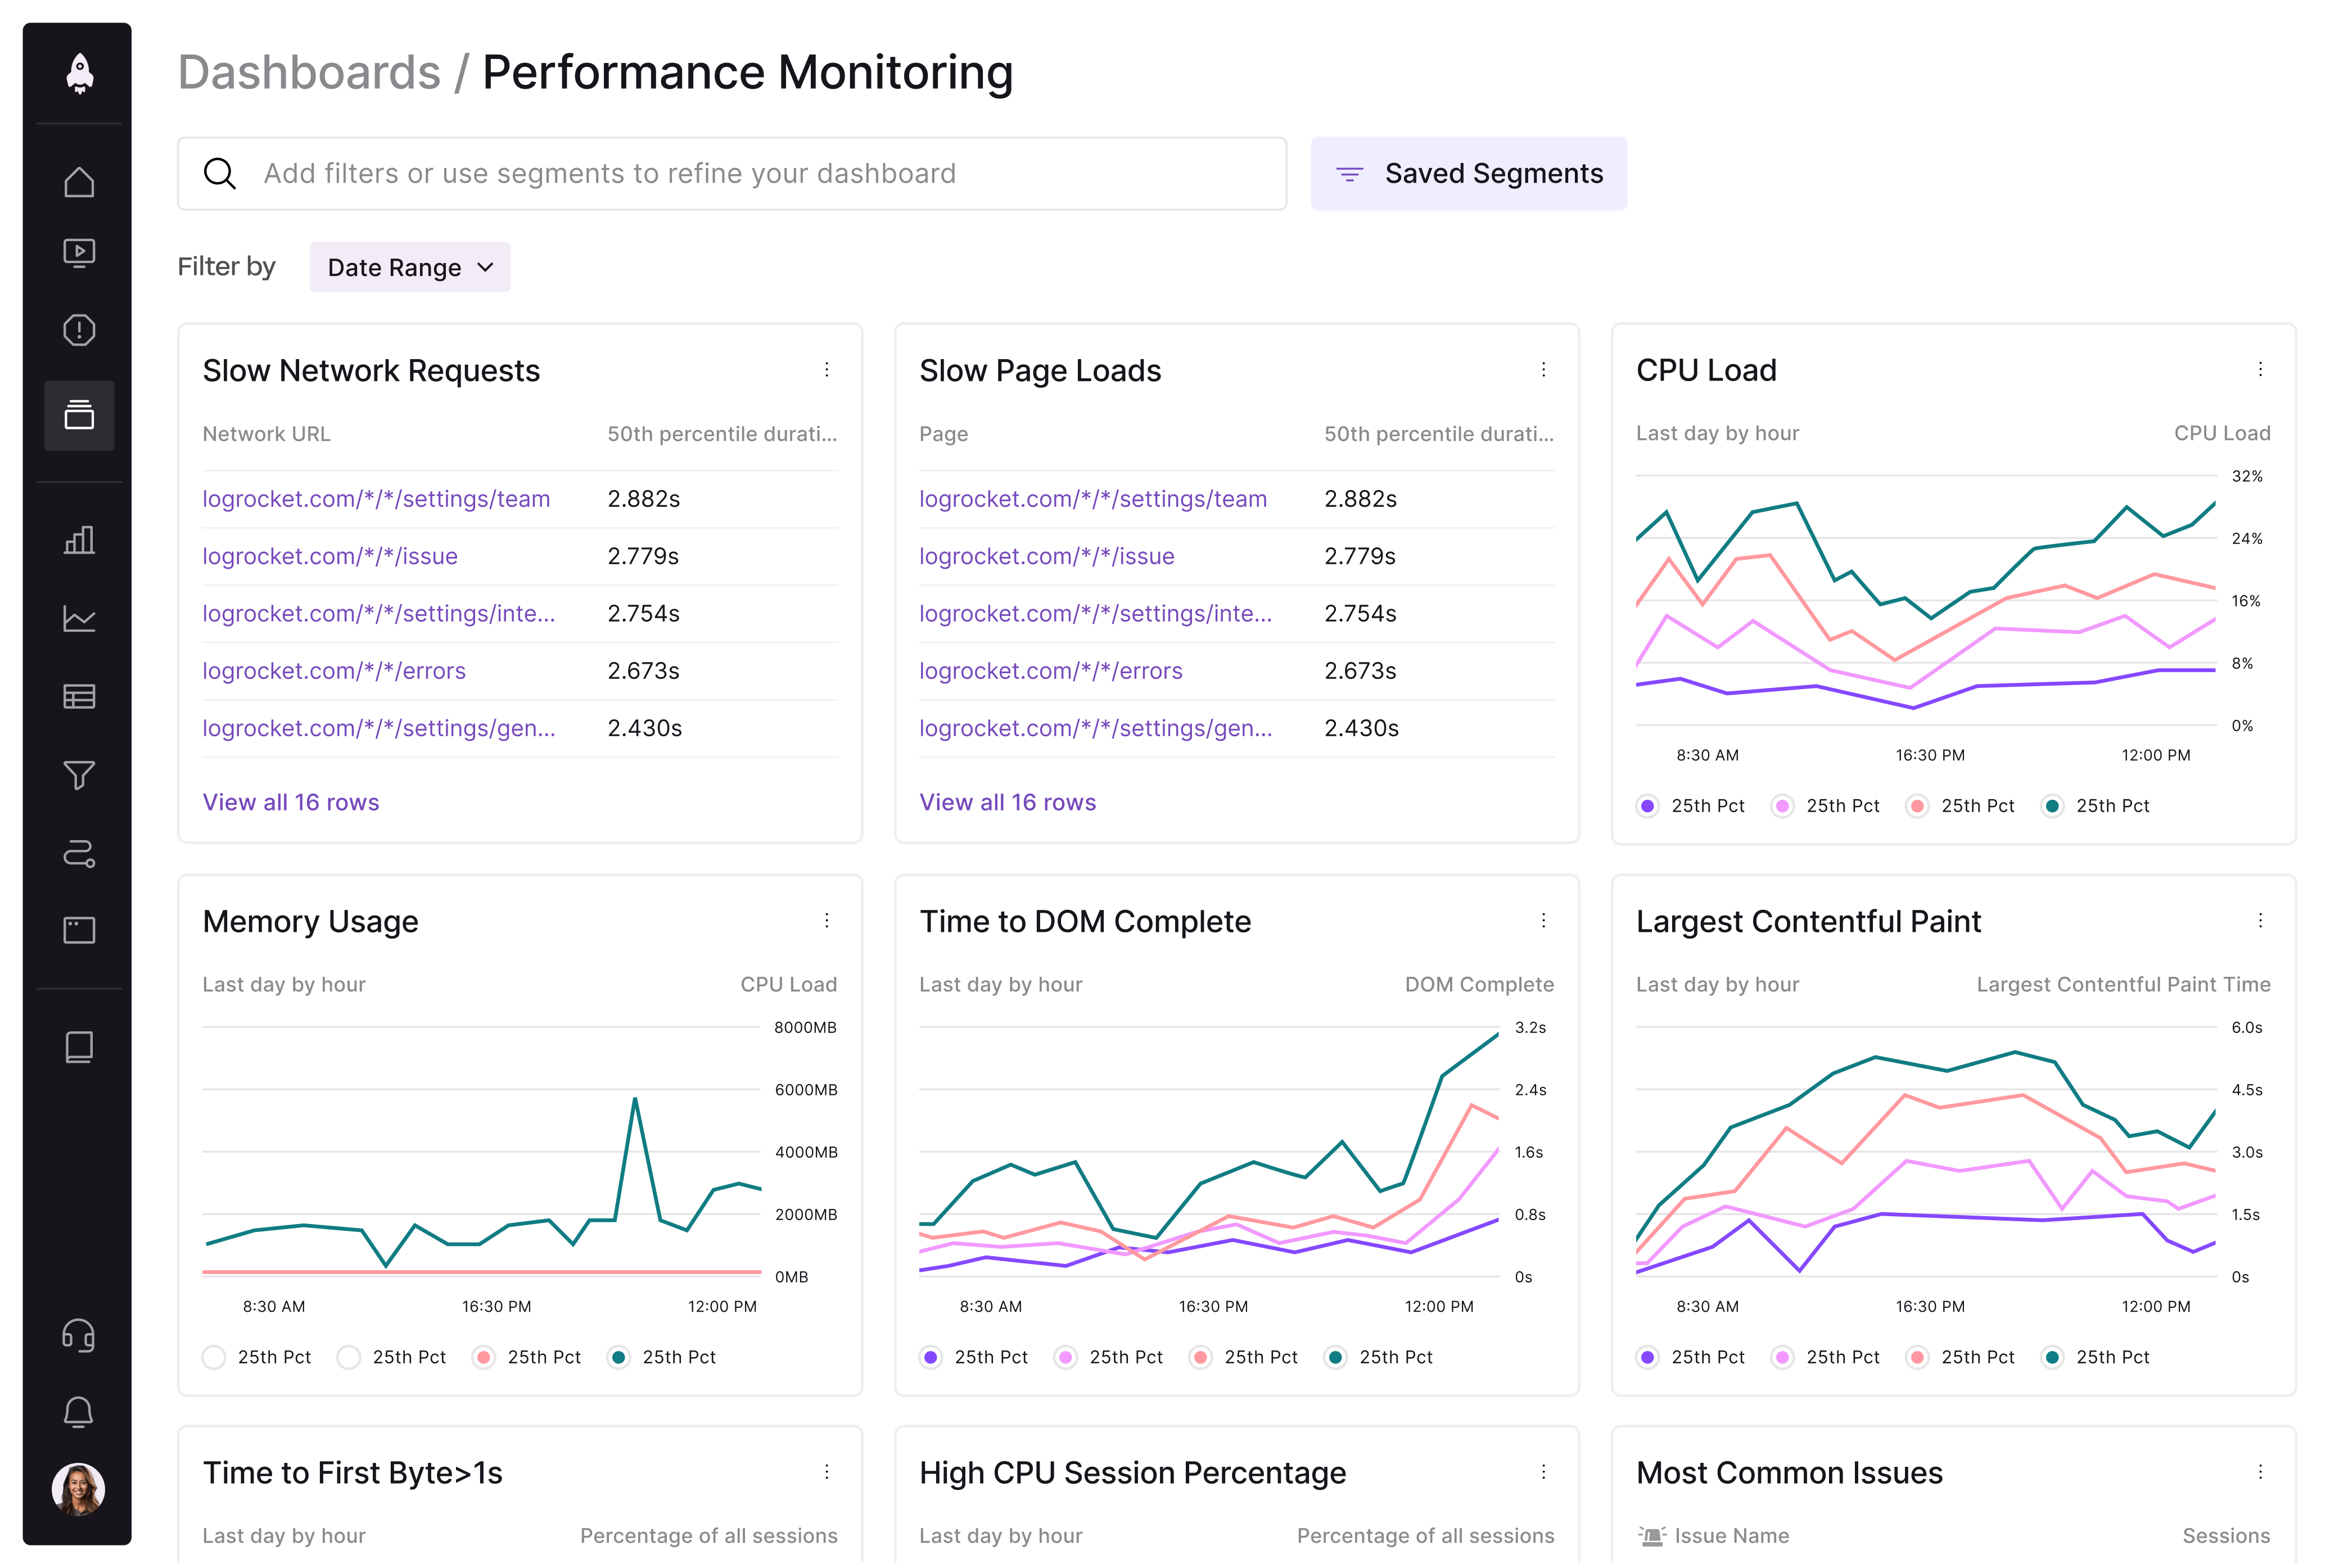Click View all 16 rows under Slow Page Loads
This screenshot has height=1568, width=2348.
pos(1008,802)
